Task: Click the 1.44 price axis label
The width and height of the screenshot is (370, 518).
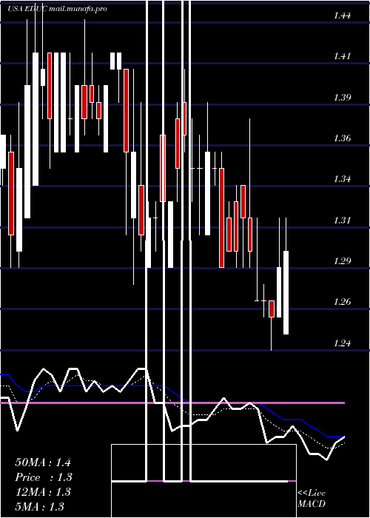Action: pos(342,16)
